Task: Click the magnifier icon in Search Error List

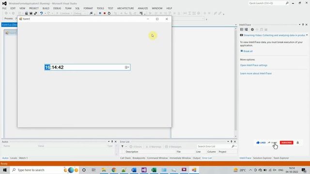Action: pos(233,146)
